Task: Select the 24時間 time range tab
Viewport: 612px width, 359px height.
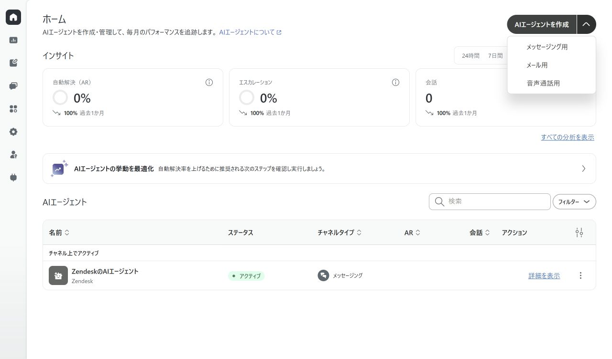Action: pyautogui.click(x=470, y=56)
